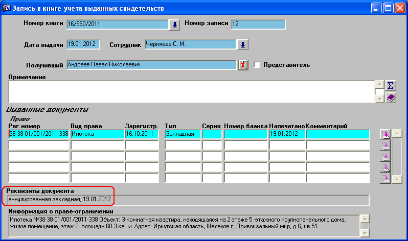Click the Сотрудник field Черняева С. М.
This screenshot has height=241, width=408.
(191, 44)
